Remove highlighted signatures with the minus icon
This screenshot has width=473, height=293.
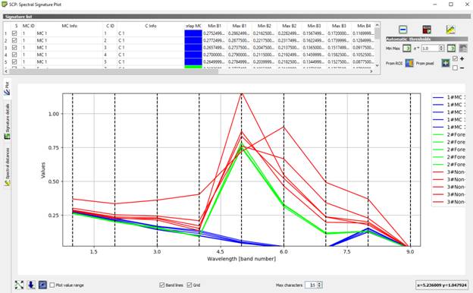(x=403, y=30)
